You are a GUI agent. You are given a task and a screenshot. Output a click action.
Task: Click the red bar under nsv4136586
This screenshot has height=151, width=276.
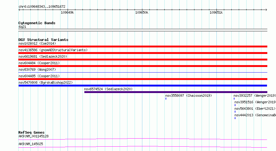(x=143, y=53)
